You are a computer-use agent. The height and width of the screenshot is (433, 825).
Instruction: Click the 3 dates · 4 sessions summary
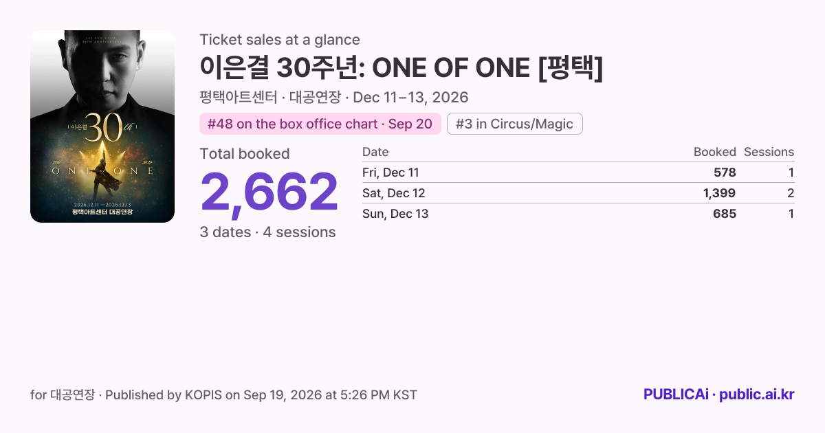268,232
